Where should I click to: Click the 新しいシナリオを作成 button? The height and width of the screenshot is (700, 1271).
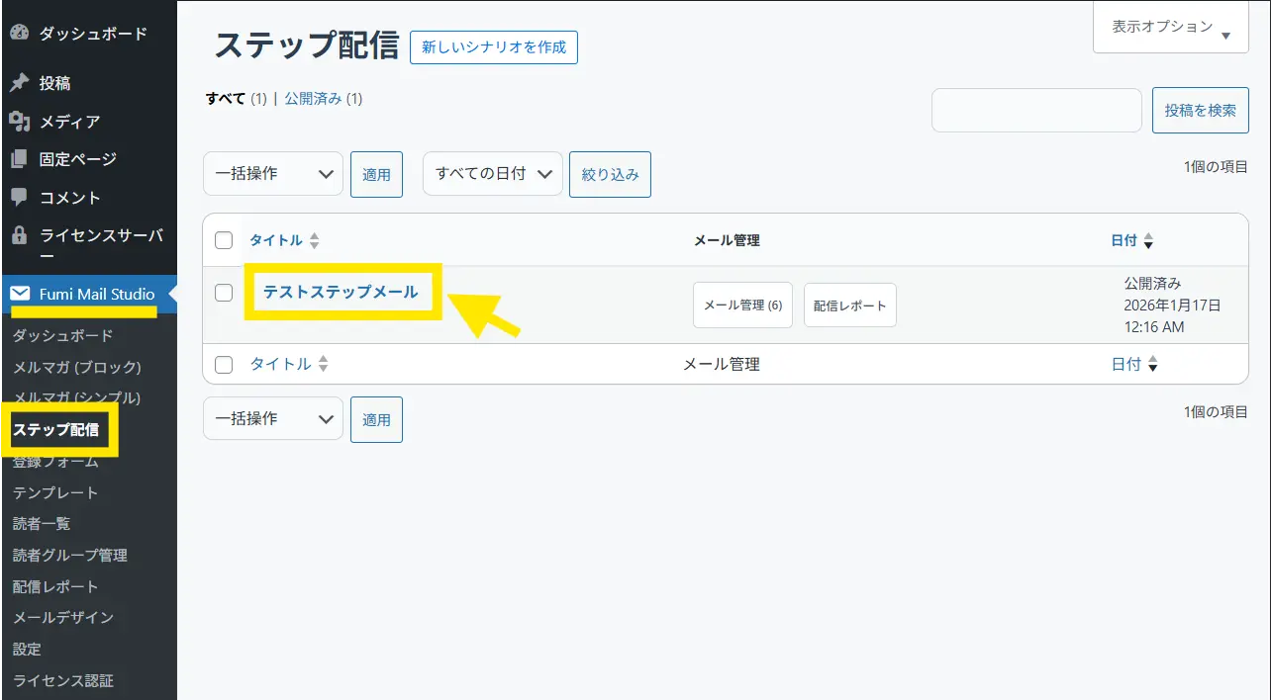[493, 46]
